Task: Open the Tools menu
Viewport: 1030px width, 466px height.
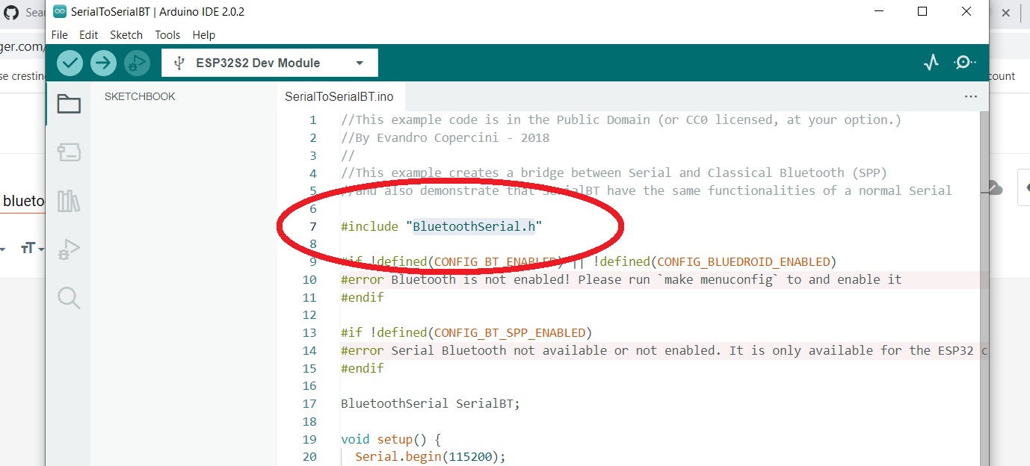Action: tap(167, 34)
